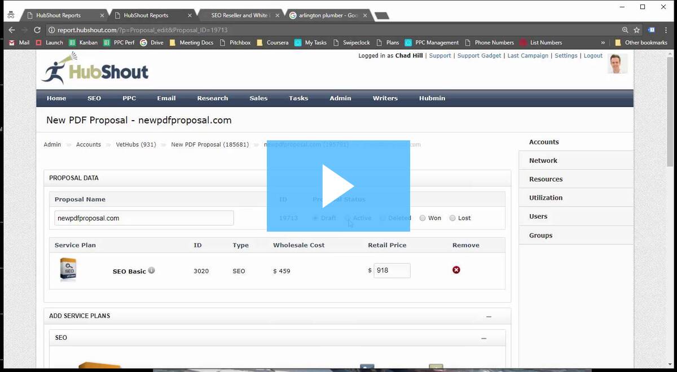The image size is (677, 372).
Task: Open the SEO menu in navigation bar
Action: click(x=94, y=98)
